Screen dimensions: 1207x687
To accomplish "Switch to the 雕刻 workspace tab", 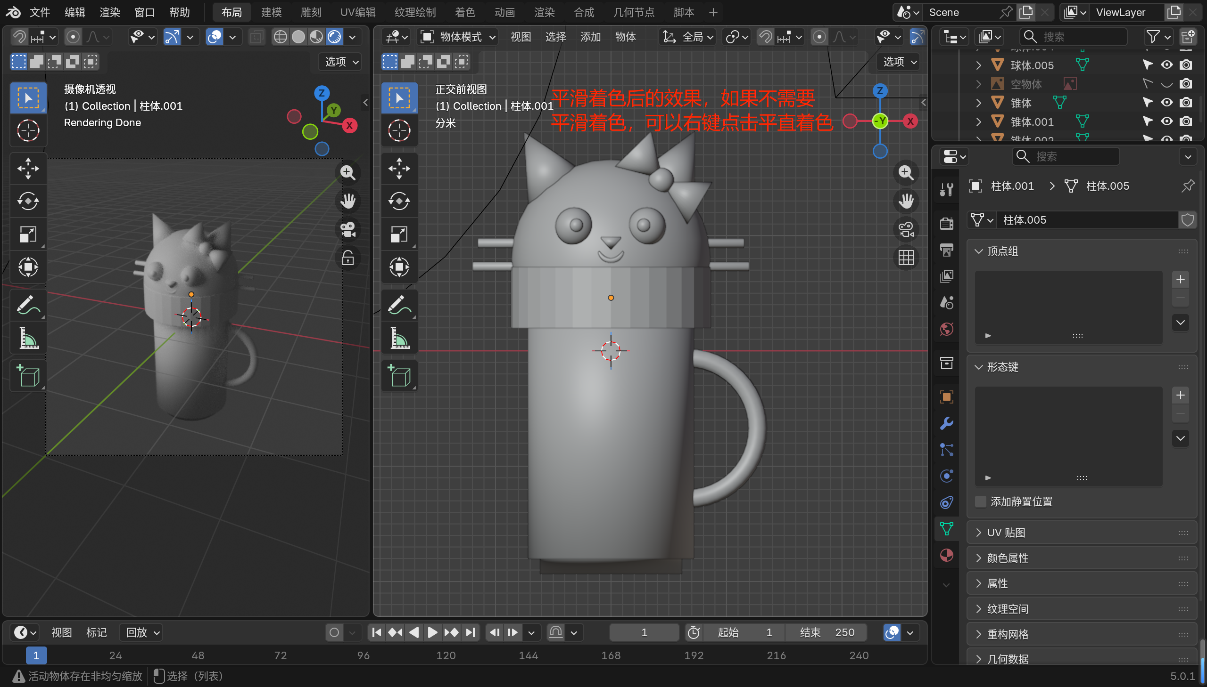I will pyautogui.click(x=311, y=12).
